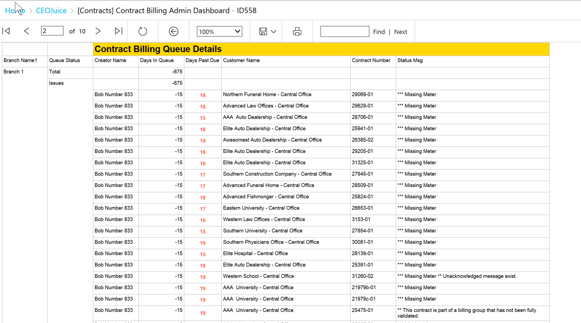Open the Home breadcrumb link
The width and height of the screenshot is (581, 323).
(x=15, y=11)
